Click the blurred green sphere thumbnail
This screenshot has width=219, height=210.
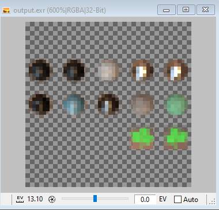[x=176, y=104]
